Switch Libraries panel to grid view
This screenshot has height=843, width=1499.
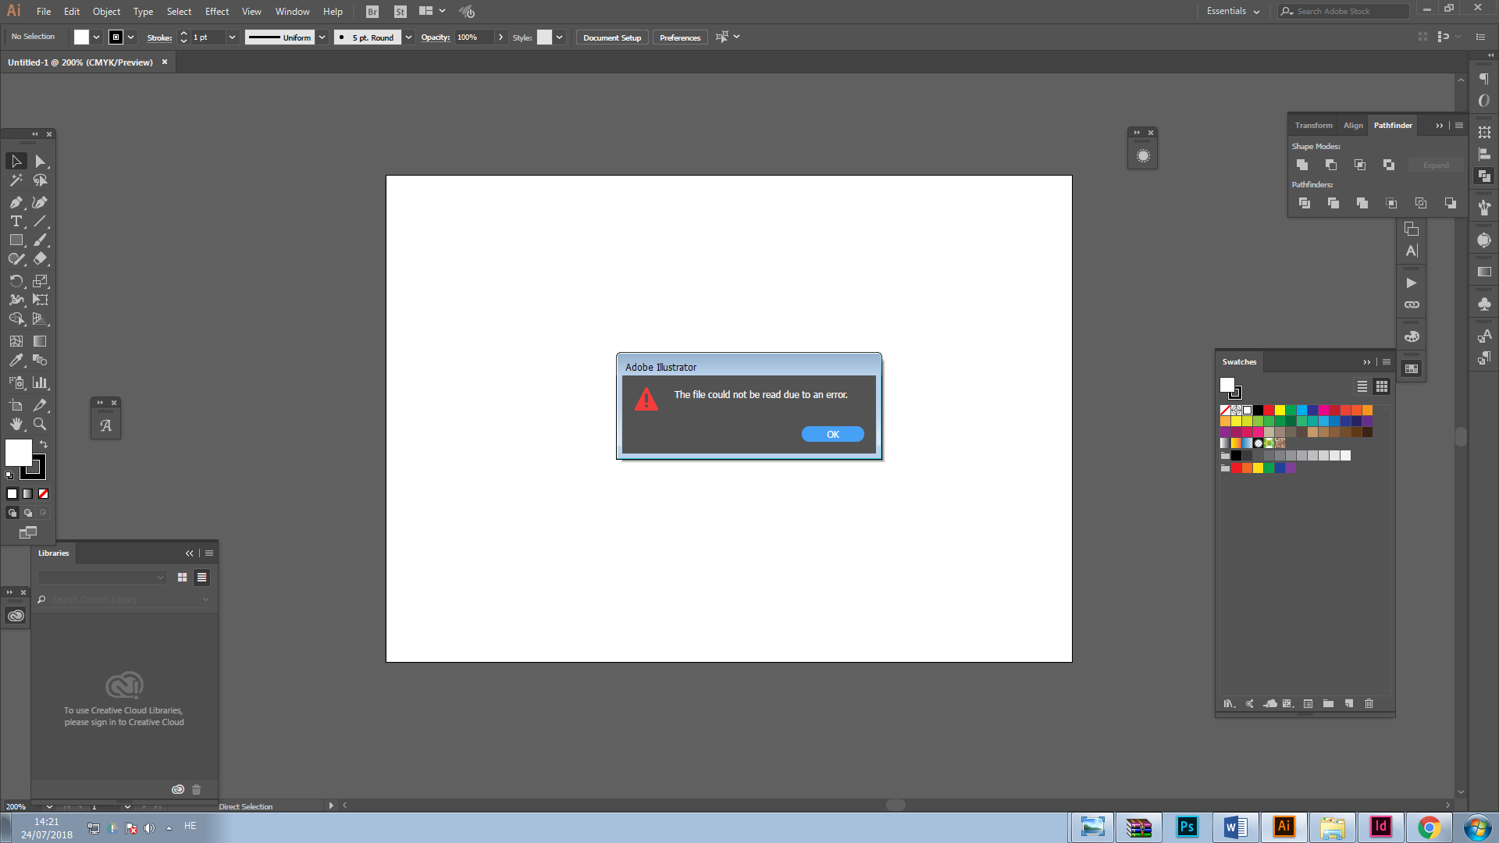pos(182,578)
